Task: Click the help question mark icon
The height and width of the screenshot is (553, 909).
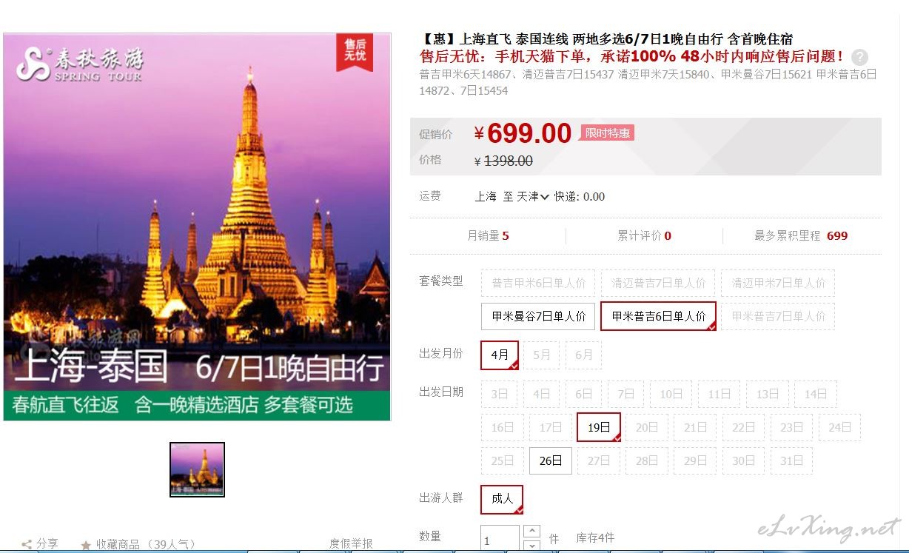Action: pos(859,57)
